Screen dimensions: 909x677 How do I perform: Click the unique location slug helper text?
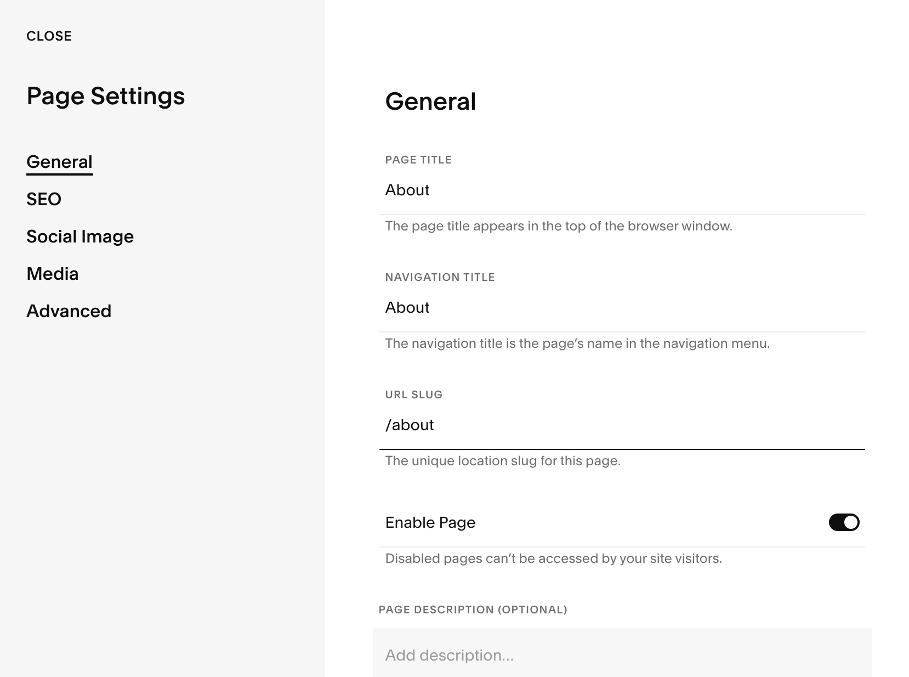503,461
